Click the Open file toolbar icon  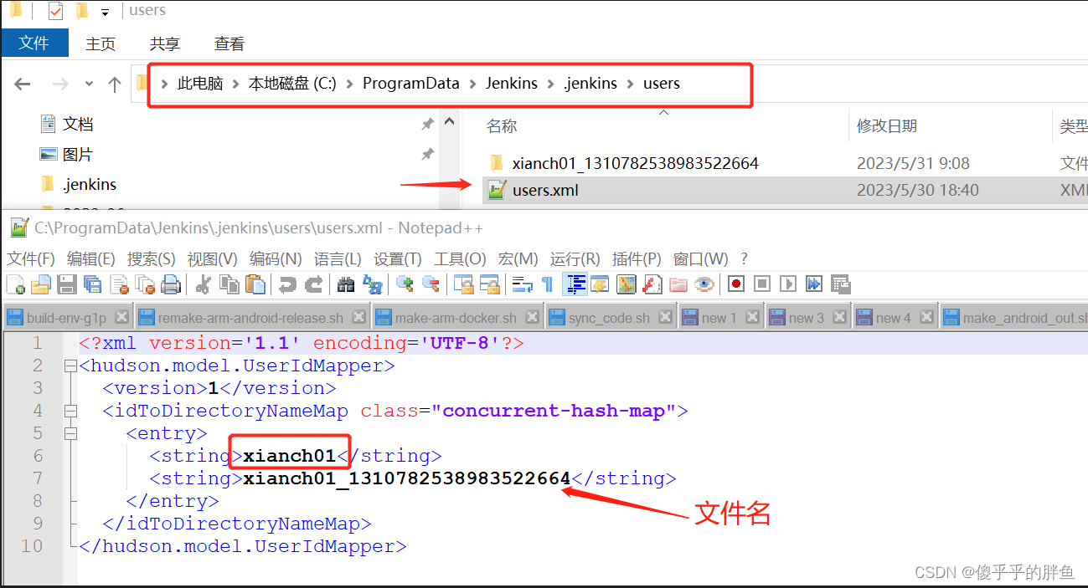point(41,284)
